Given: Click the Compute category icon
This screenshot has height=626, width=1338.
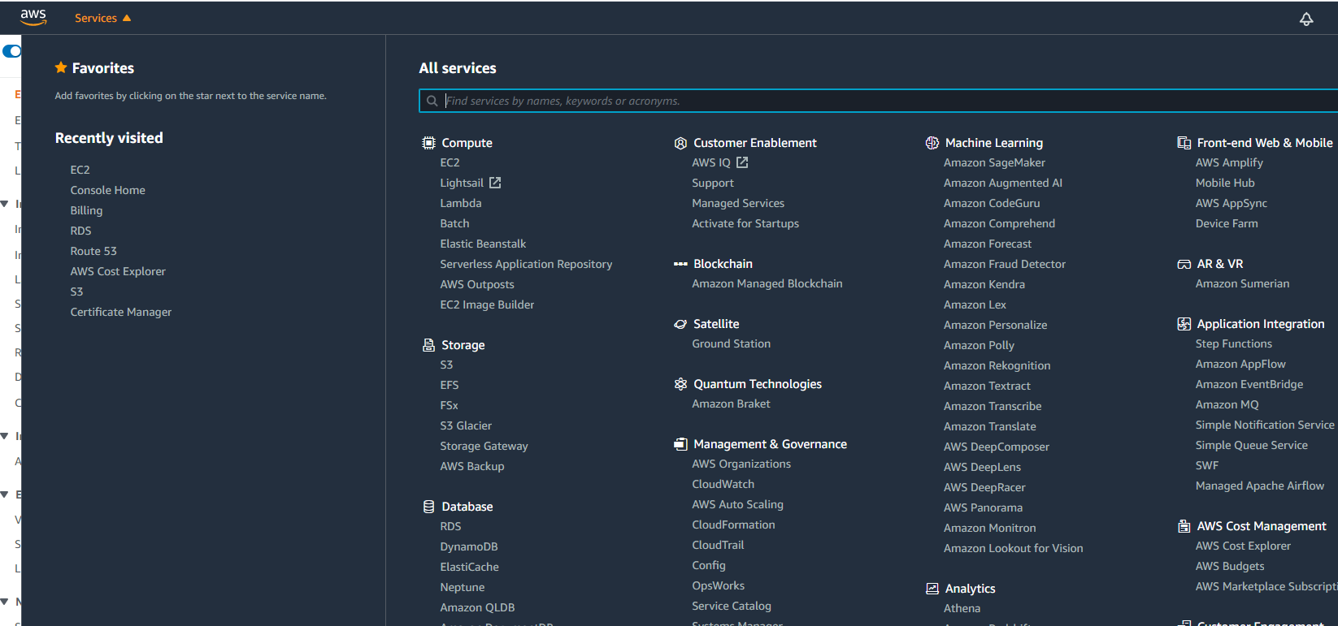Looking at the screenshot, I should pos(428,143).
